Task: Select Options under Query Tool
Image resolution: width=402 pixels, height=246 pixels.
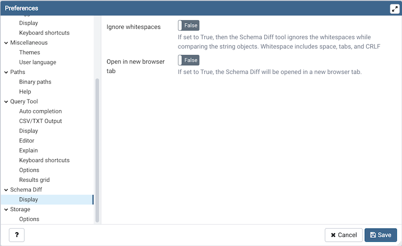Action: click(x=29, y=170)
